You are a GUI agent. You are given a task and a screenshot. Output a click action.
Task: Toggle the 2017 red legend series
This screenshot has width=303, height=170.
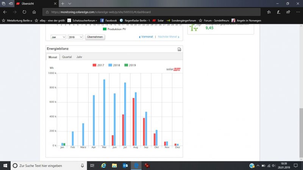point(98,65)
